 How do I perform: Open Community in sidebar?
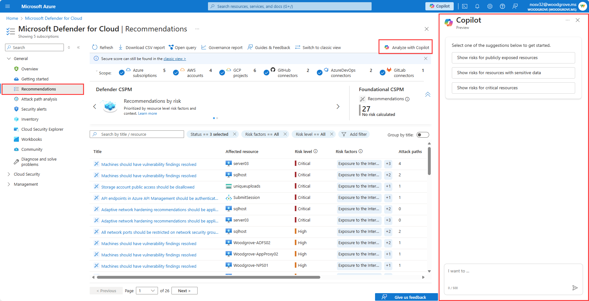point(32,149)
